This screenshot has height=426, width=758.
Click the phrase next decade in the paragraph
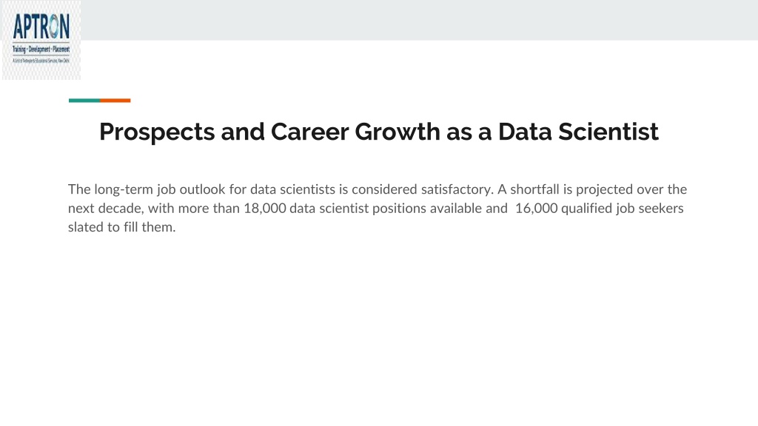pyautogui.click(x=106, y=208)
